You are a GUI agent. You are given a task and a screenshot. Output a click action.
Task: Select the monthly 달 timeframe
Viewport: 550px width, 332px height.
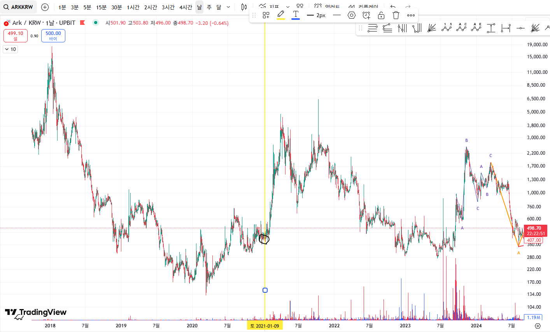pos(219,7)
